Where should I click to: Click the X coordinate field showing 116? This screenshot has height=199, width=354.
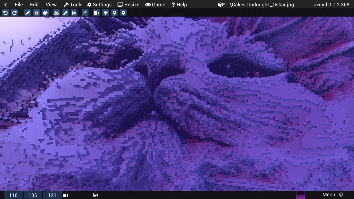pyautogui.click(x=13, y=195)
